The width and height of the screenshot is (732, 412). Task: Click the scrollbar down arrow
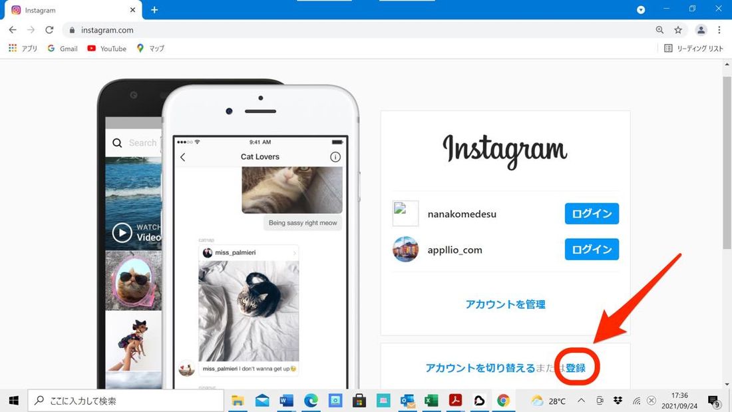(x=727, y=385)
